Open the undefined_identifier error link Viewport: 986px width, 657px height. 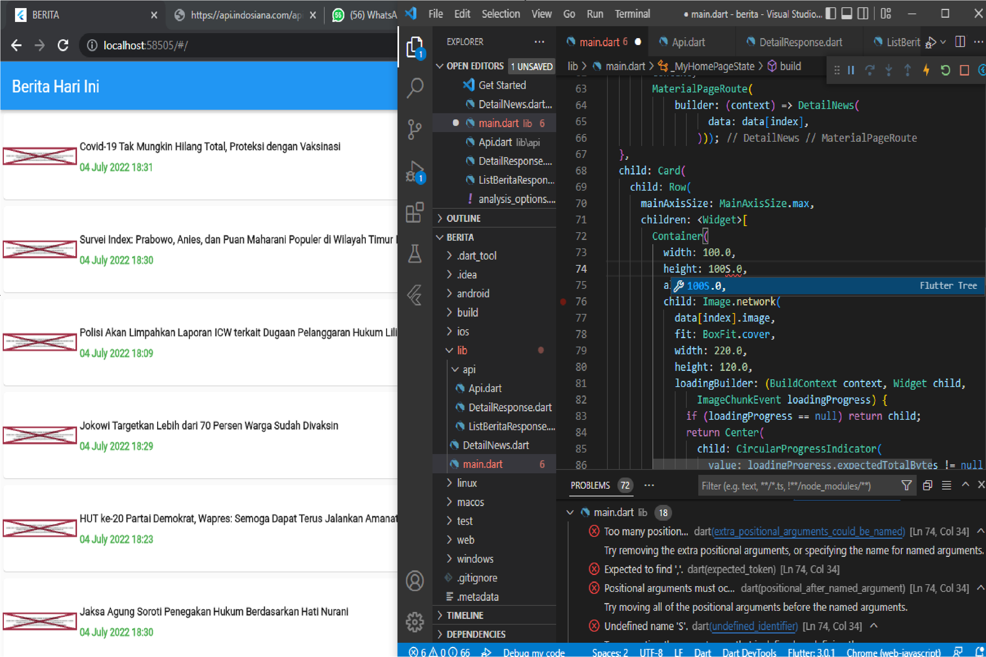[x=754, y=626]
